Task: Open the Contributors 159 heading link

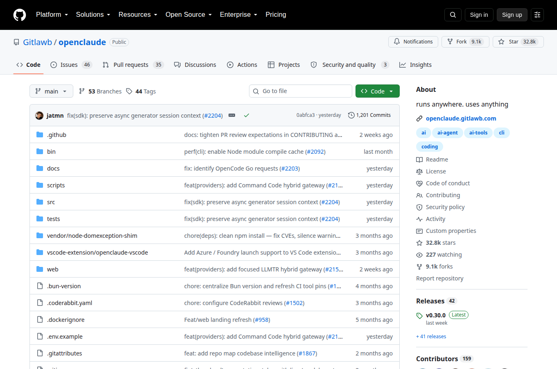Action: click(445, 359)
